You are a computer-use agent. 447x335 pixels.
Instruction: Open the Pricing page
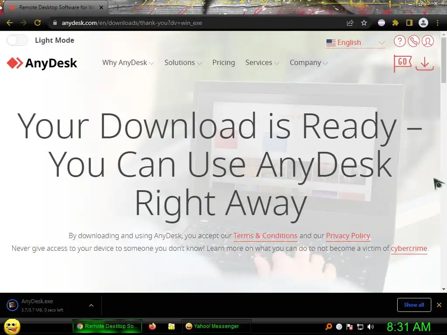tap(223, 62)
